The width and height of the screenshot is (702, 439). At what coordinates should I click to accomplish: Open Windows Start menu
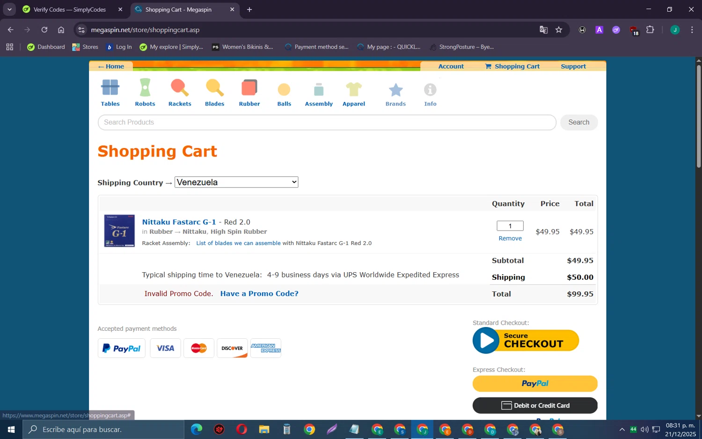point(11,429)
